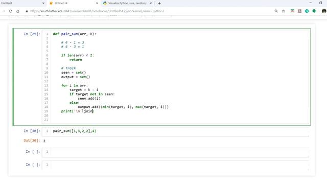
Task: Open the dark green dot extension
Action: pyautogui.click(x=314, y=11)
